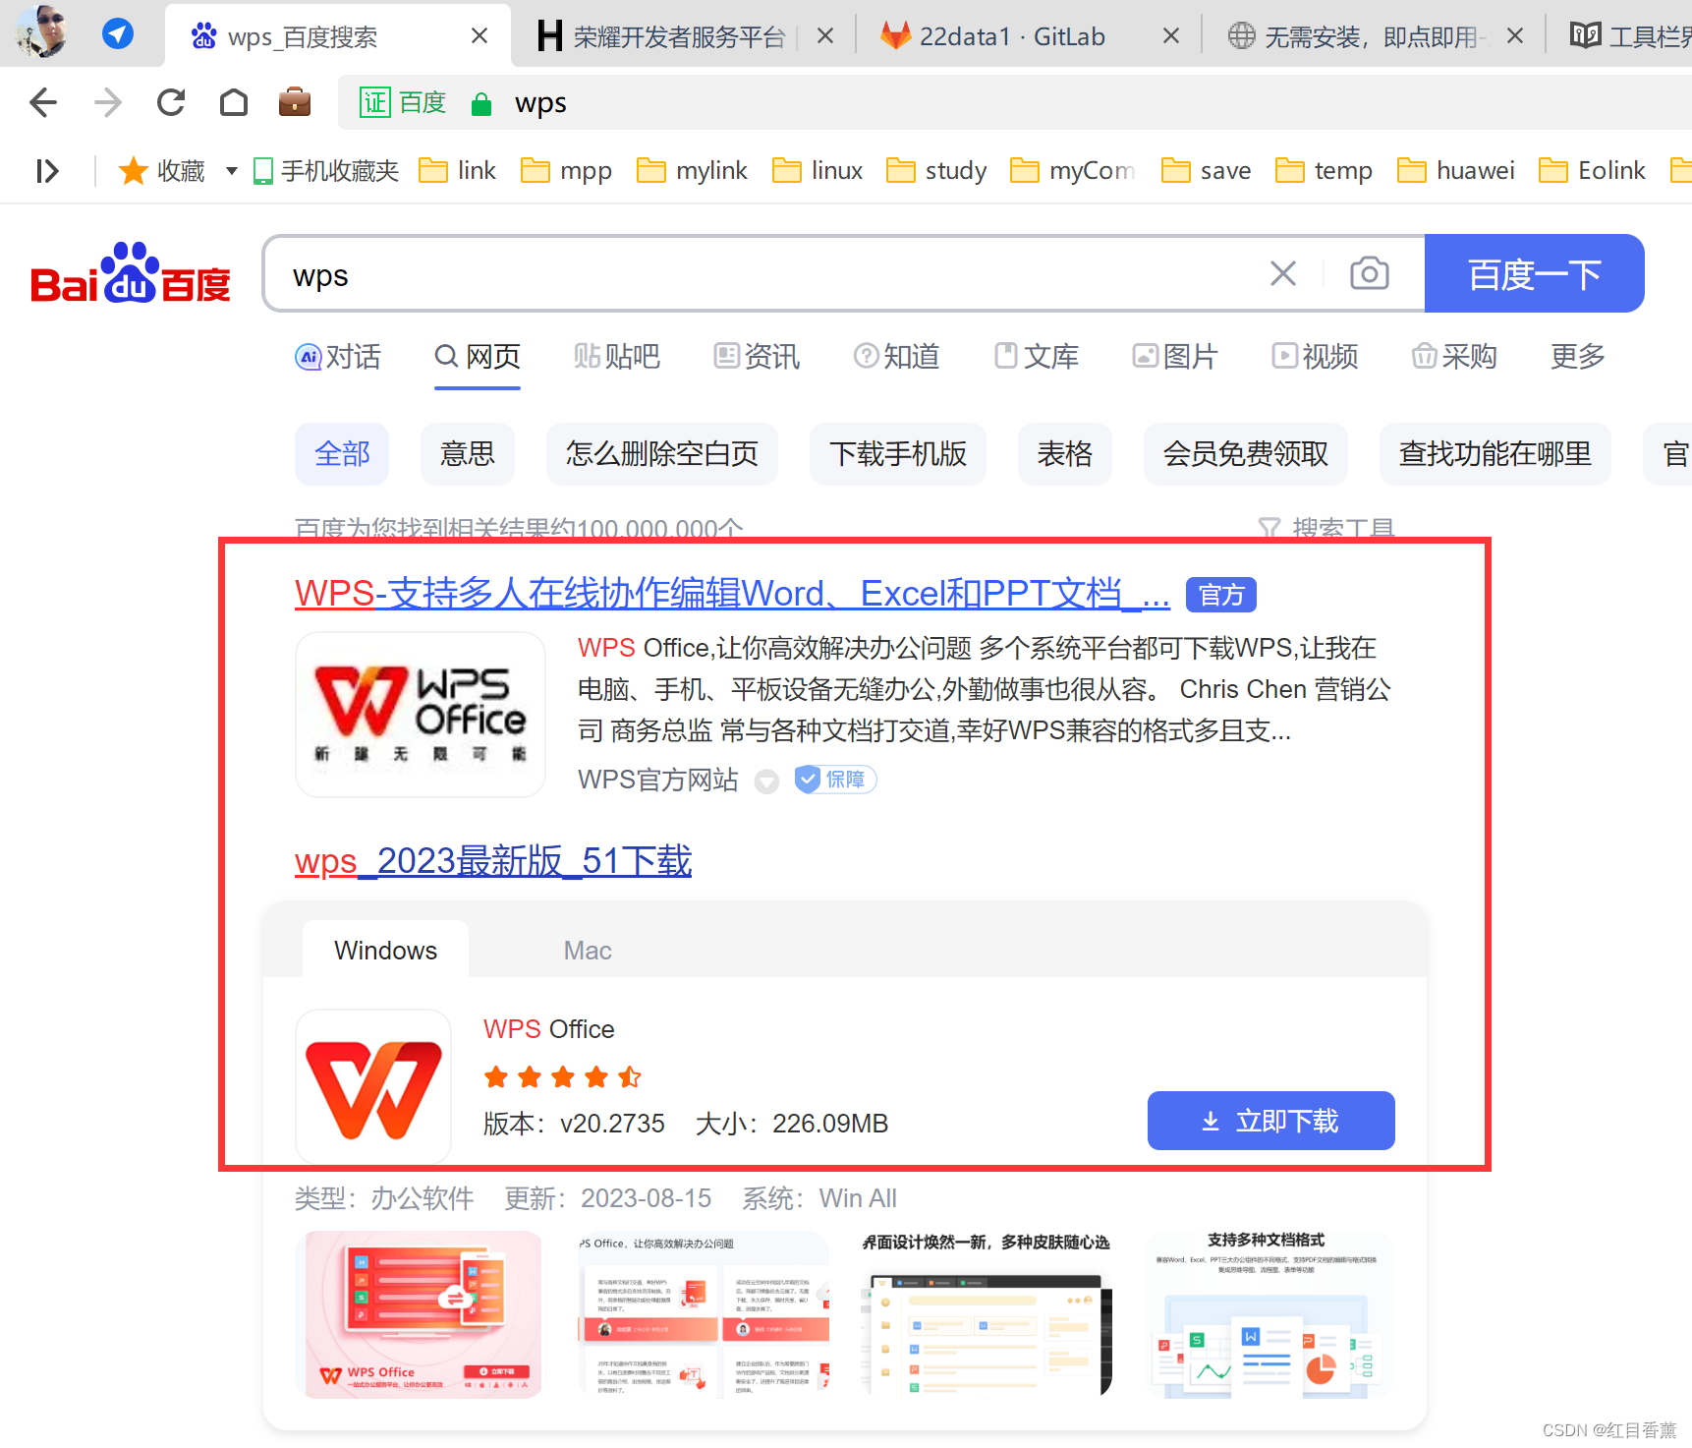The height and width of the screenshot is (1448, 1692).
Task: Open the WPS online collaboration result link
Action: [x=732, y=594]
